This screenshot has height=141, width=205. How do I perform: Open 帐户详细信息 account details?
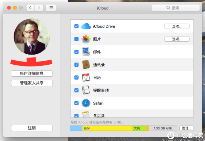pos(32,73)
